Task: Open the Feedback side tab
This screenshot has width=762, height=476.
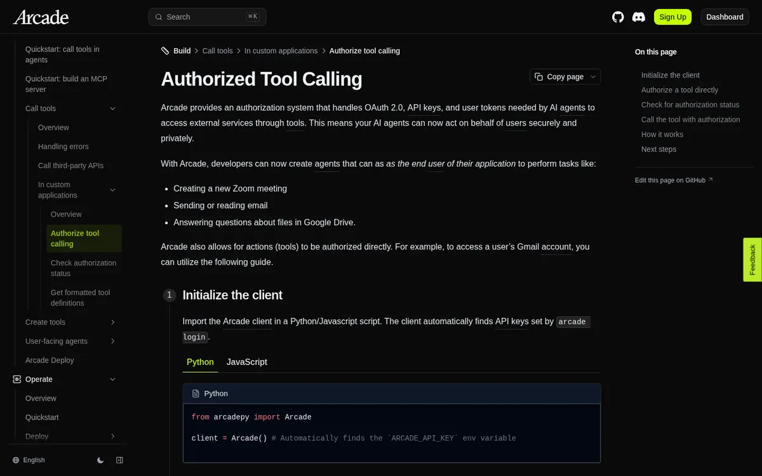Action: click(x=752, y=260)
